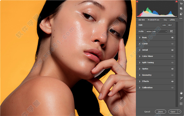Open the Browse Profiles grid icon
184x116 pixels.
point(171,31)
